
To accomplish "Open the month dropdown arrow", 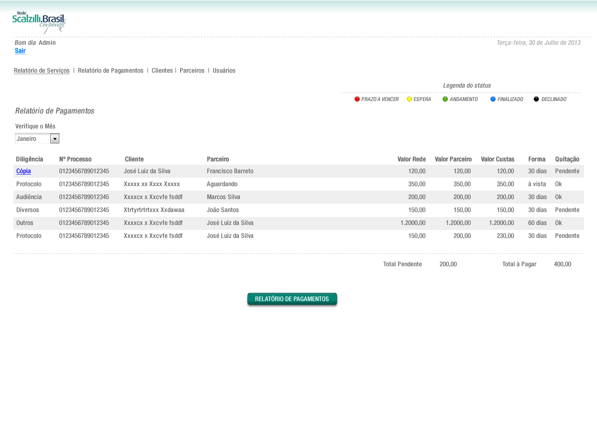I will click(55, 139).
